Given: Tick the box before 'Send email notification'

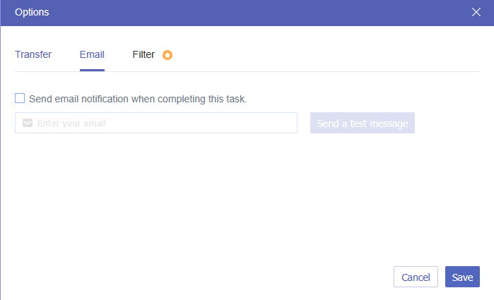Looking at the screenshot, I should [x=20, y=98].
